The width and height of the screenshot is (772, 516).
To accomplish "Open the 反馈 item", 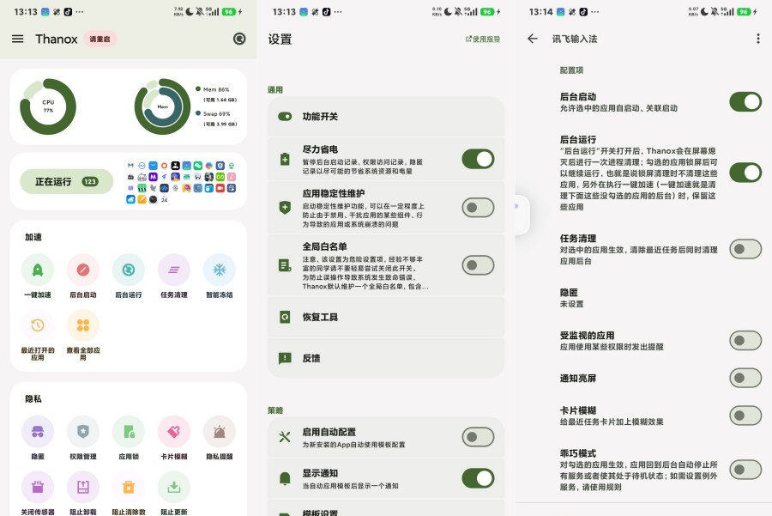I will pos(386,358).
